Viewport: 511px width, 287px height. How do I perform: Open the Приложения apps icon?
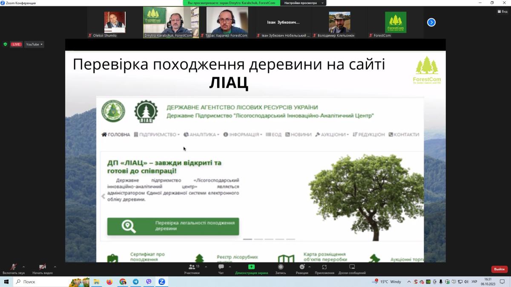tap(324, 267)
